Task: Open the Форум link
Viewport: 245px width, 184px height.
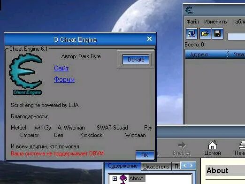Action: click(x=64, y=79)
